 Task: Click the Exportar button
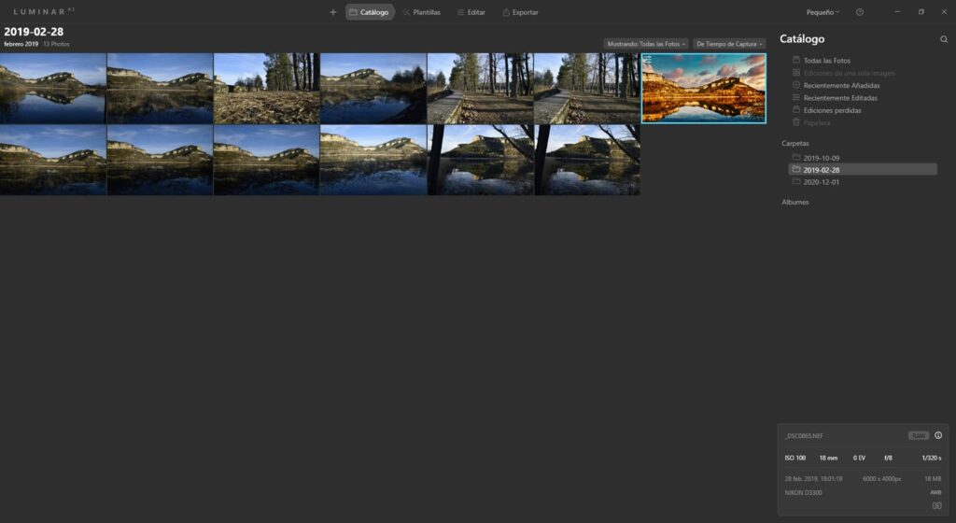(520, 12)
